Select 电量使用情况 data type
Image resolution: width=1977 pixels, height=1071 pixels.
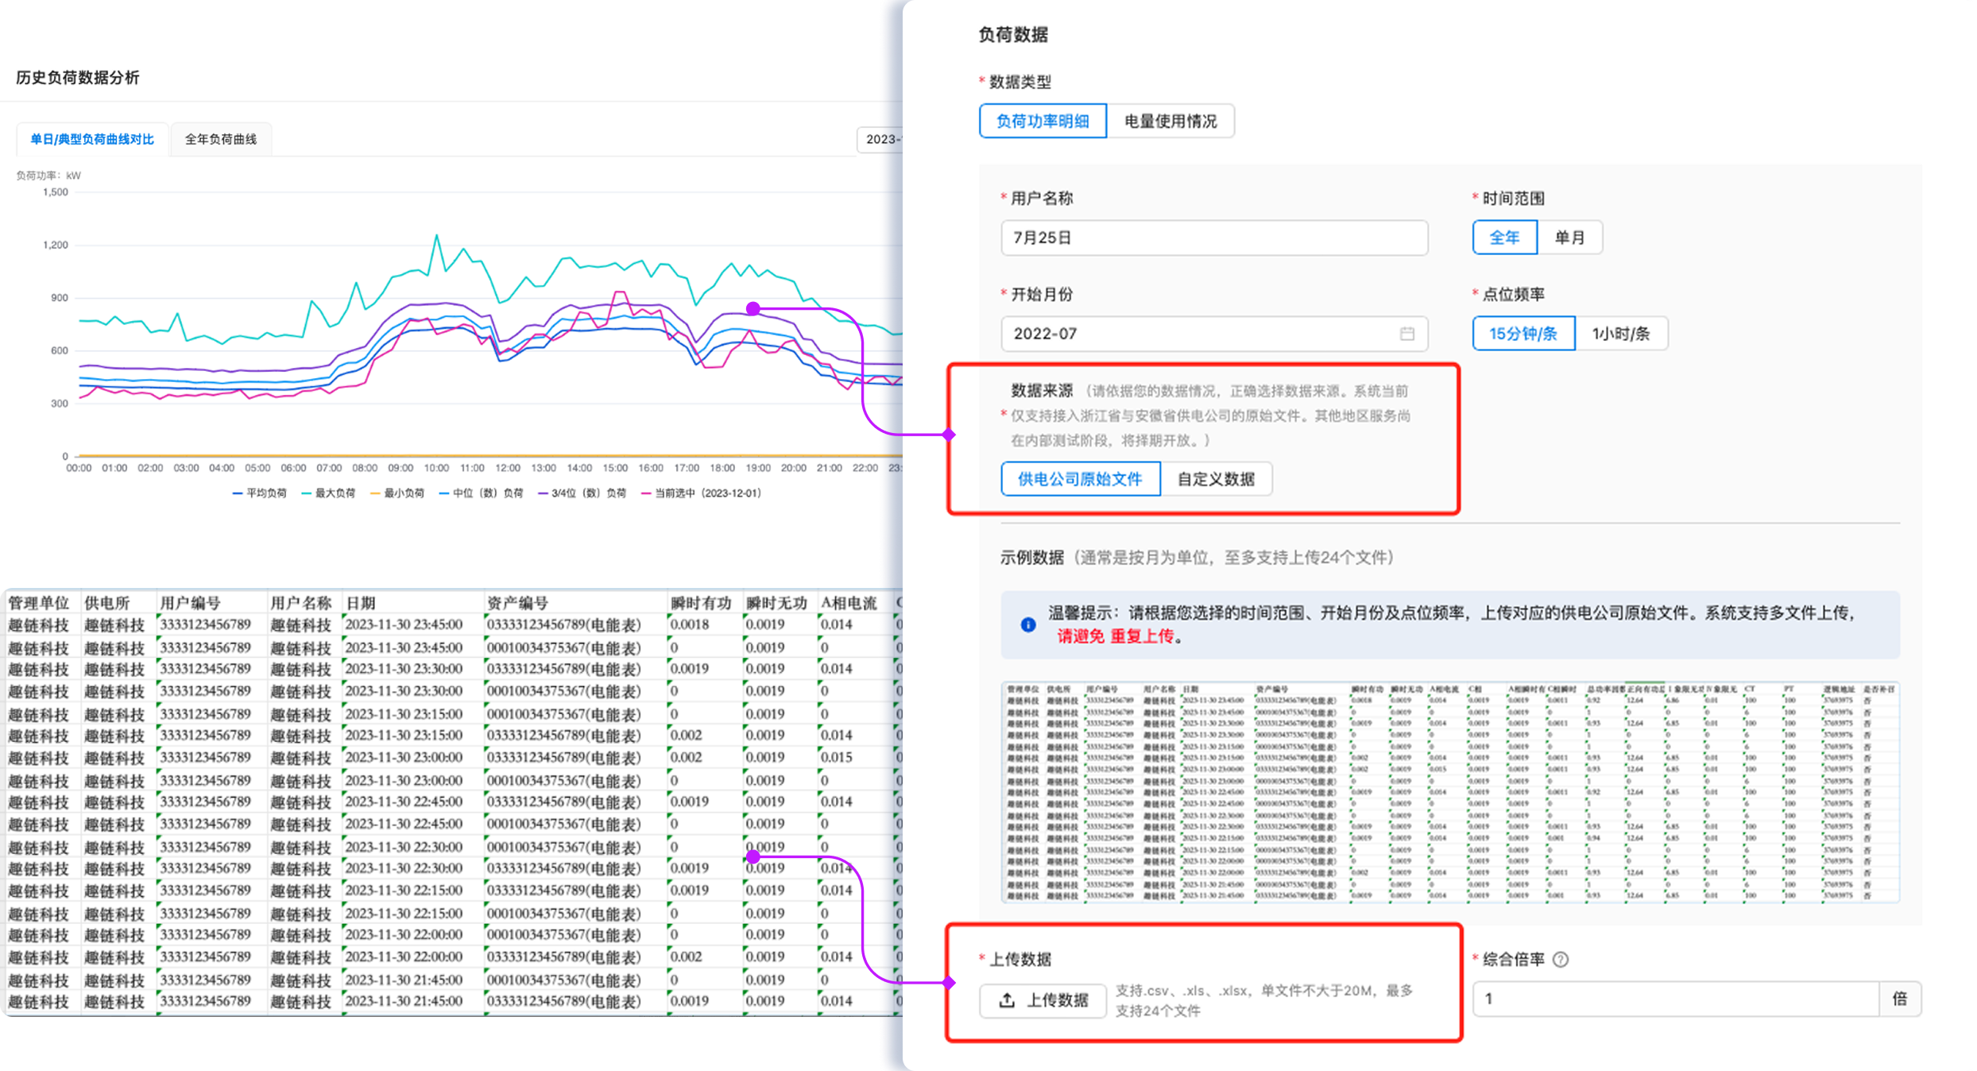[1170, 122]
